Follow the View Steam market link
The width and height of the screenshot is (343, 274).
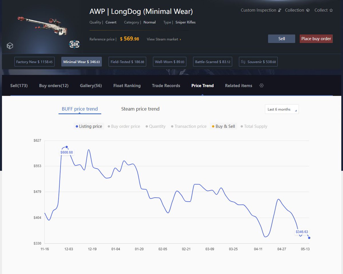pos(164,39)
